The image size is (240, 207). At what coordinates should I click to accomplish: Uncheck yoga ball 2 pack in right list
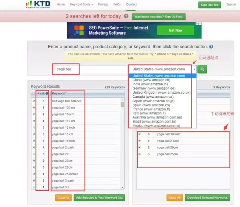[x=140, y=141]
